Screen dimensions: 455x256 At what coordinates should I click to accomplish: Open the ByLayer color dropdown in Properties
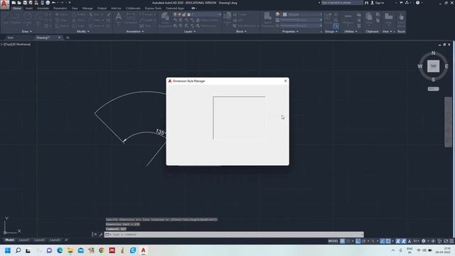(302, 14)
